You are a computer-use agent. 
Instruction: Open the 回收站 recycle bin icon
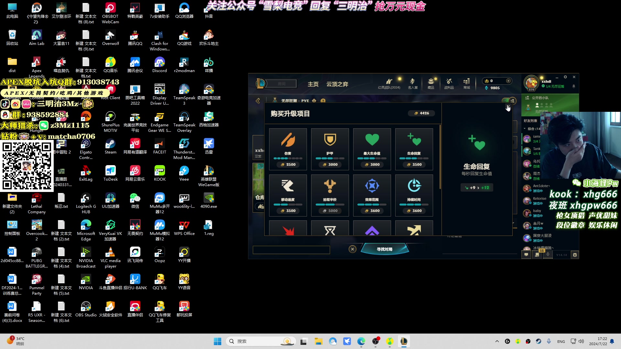tap(12, 38)
